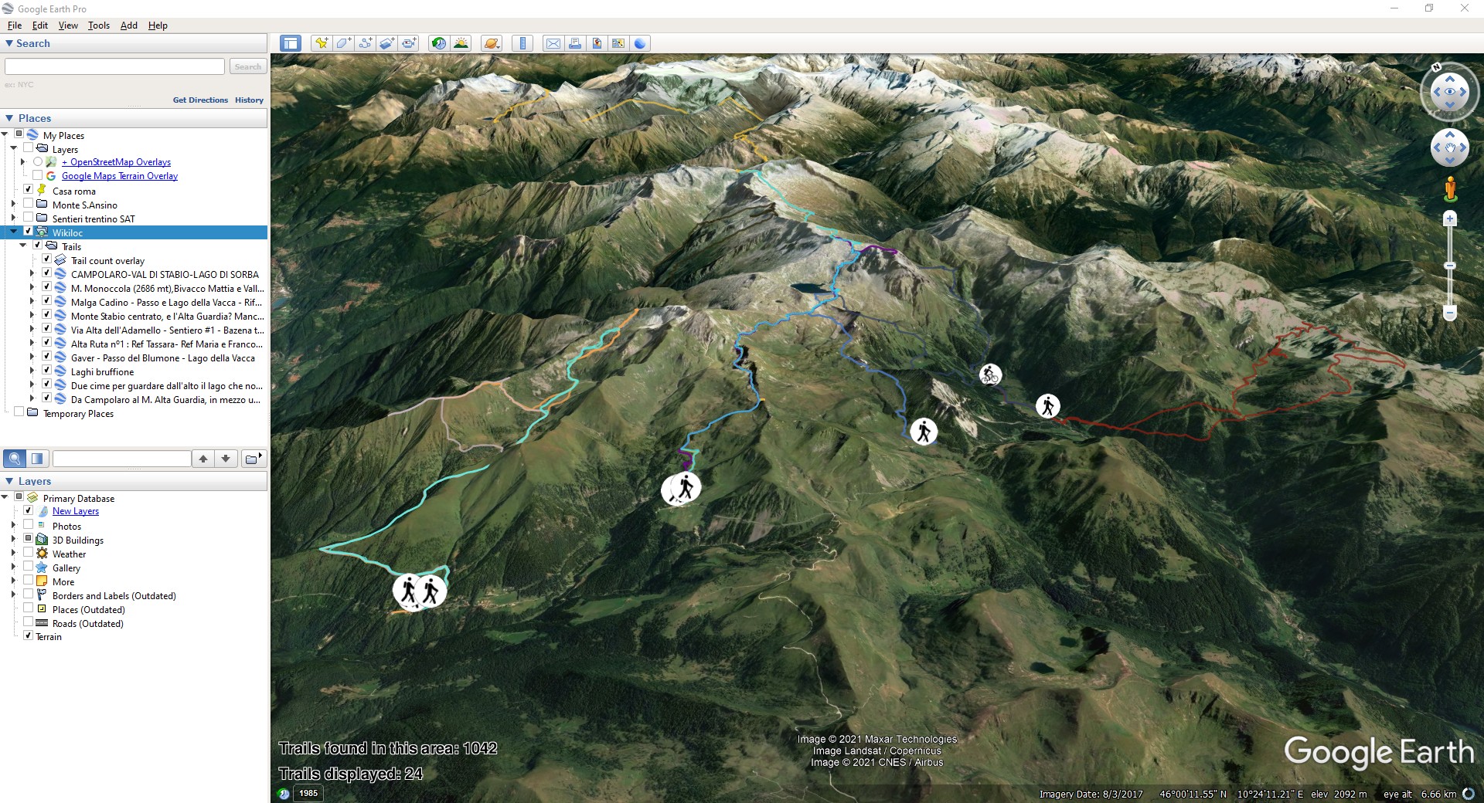Viewport: 1484px width, 803px height.
Task: Open the Ruler measurement tool
Action: click(523, 43)
